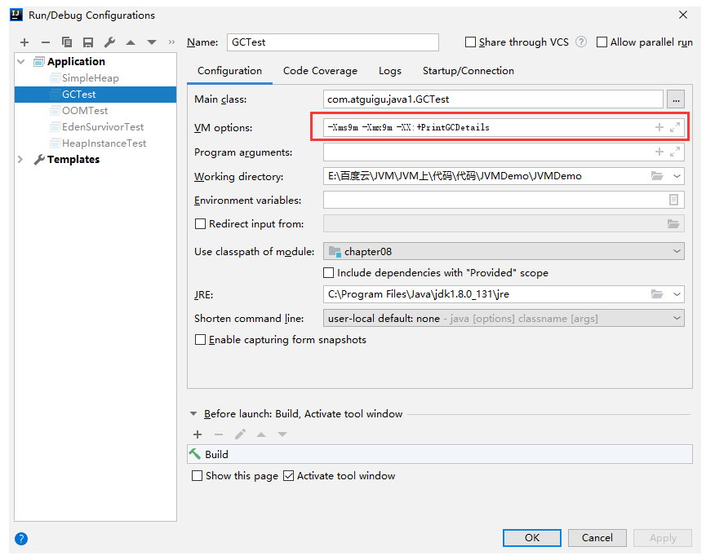Screen dimensions: 706x560
Task: Open edit templates wrench icon in toolbar
Action: click(x=109, y=42)
